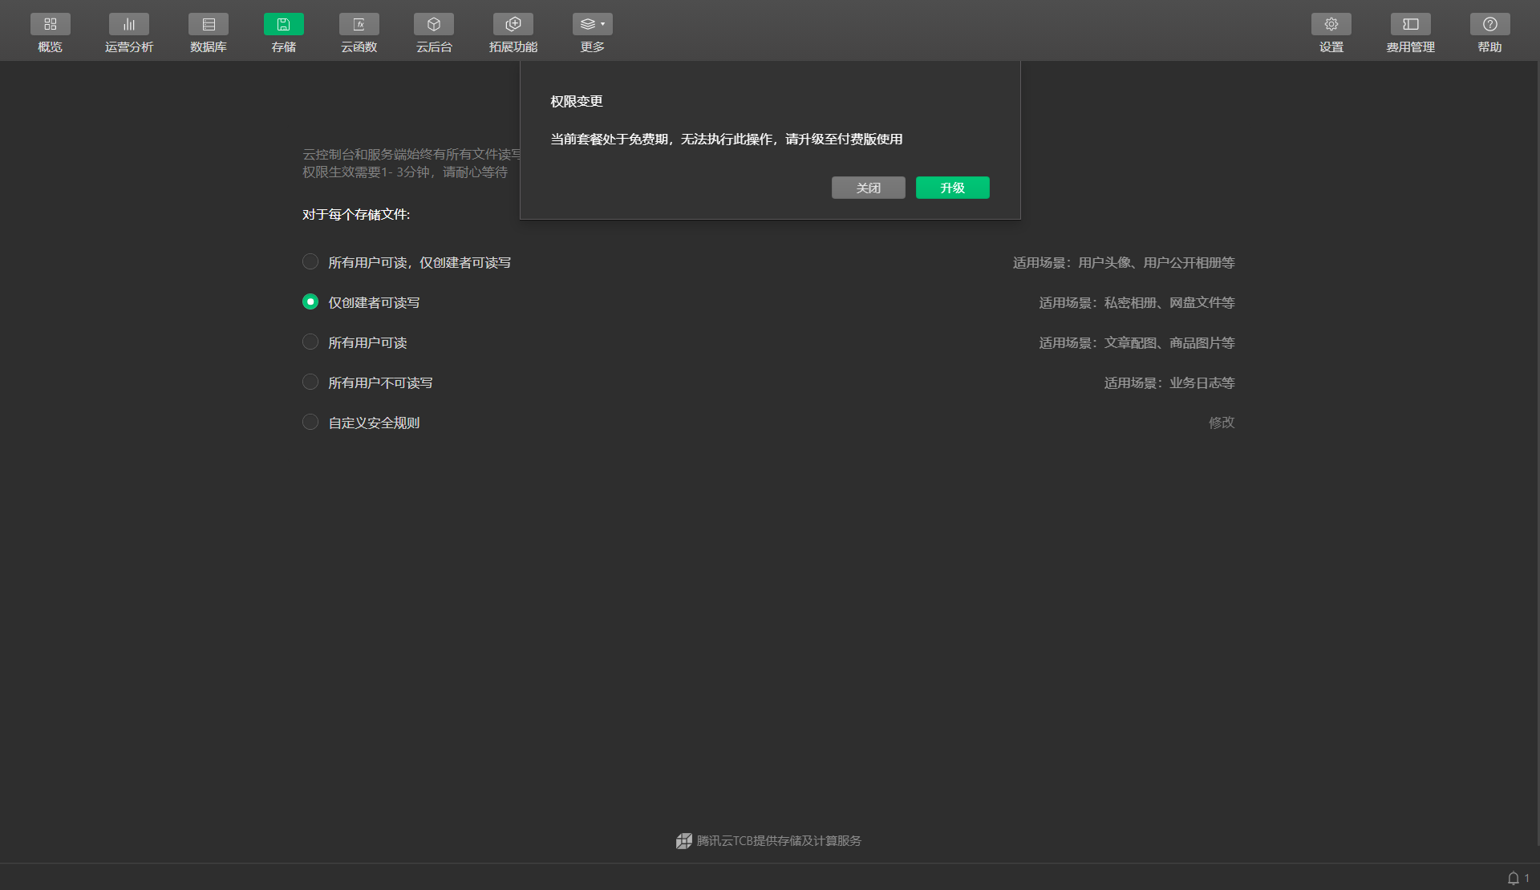The height and width of the screenshot is (890, 1540).
Task: Open the 帮助 help icon
Action: (x=1489, y=25)
